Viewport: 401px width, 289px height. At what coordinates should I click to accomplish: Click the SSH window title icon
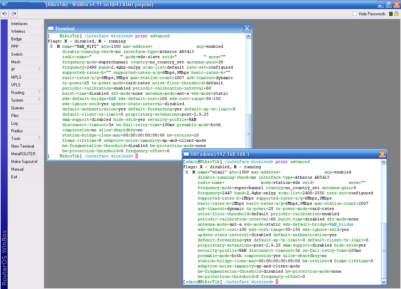(x=186, y=154)
